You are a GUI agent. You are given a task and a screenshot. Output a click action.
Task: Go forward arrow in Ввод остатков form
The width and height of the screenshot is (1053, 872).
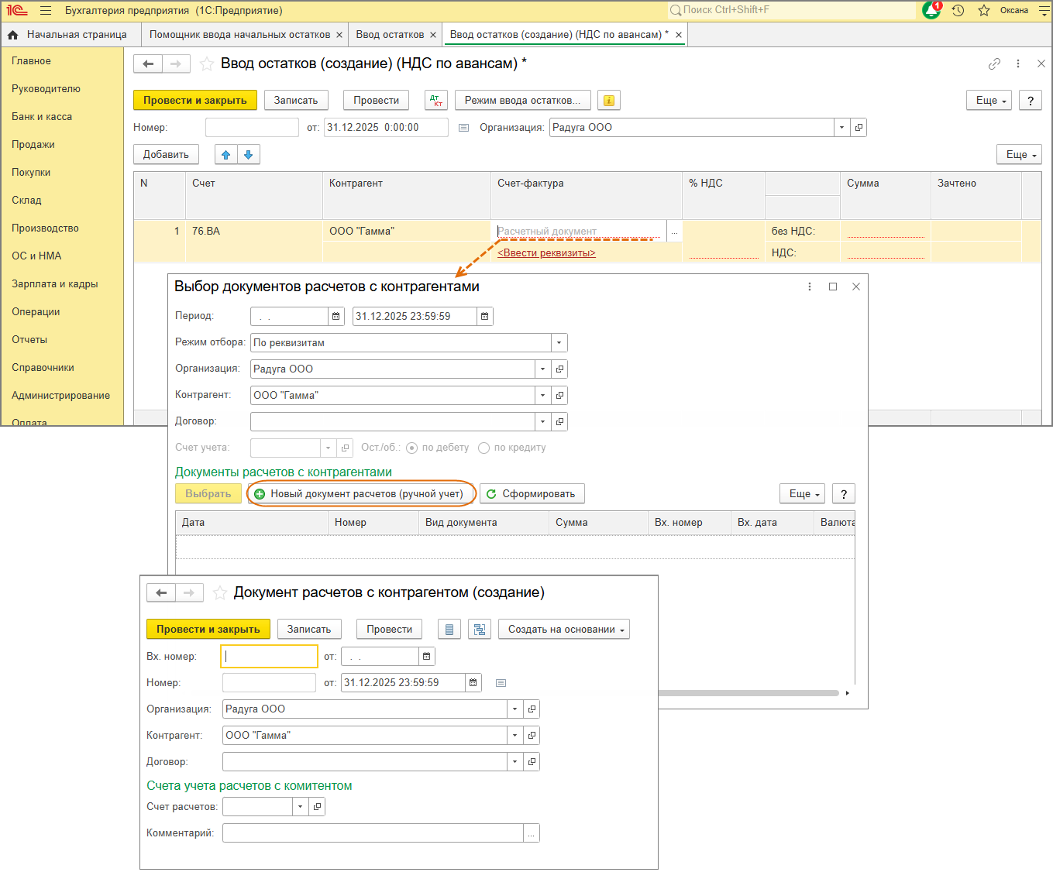[x=176, y=64]
